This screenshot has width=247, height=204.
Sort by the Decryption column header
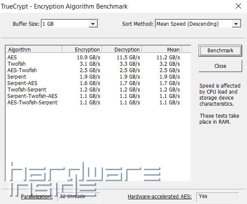(122, 49)
